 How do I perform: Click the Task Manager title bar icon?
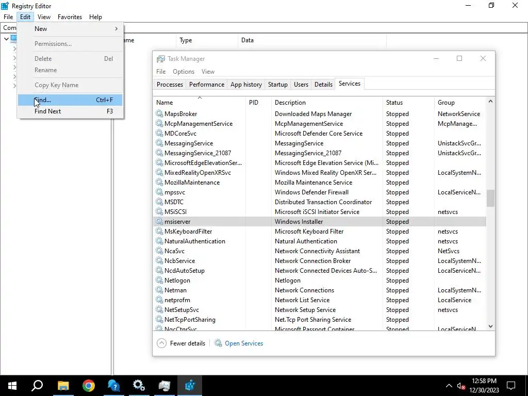pos(161,59)
